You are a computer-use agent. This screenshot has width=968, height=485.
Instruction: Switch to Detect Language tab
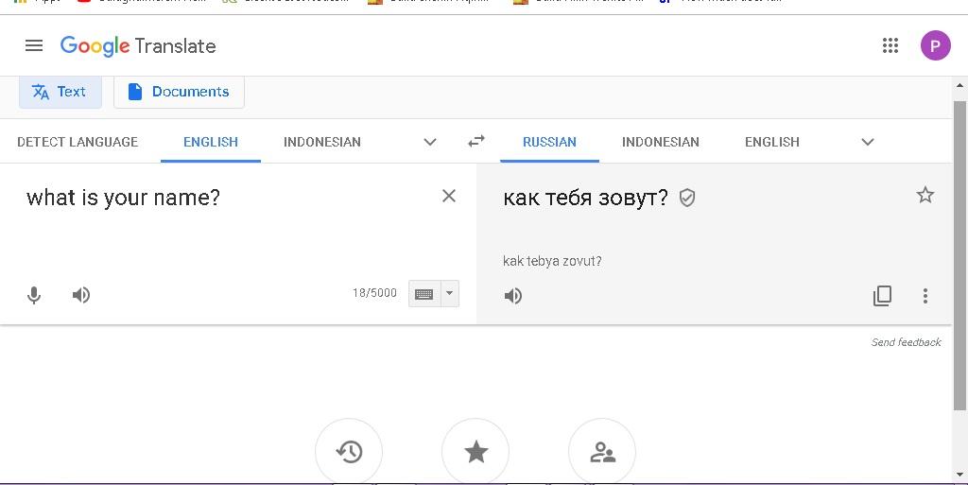point(78,142)
